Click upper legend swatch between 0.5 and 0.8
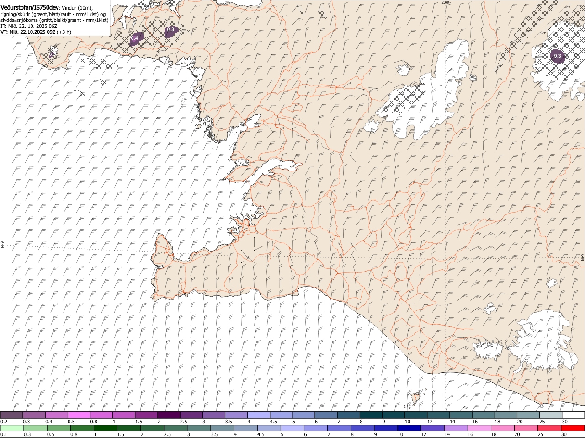Viewport: 585px width, 438px height. [x=79, y=415]
